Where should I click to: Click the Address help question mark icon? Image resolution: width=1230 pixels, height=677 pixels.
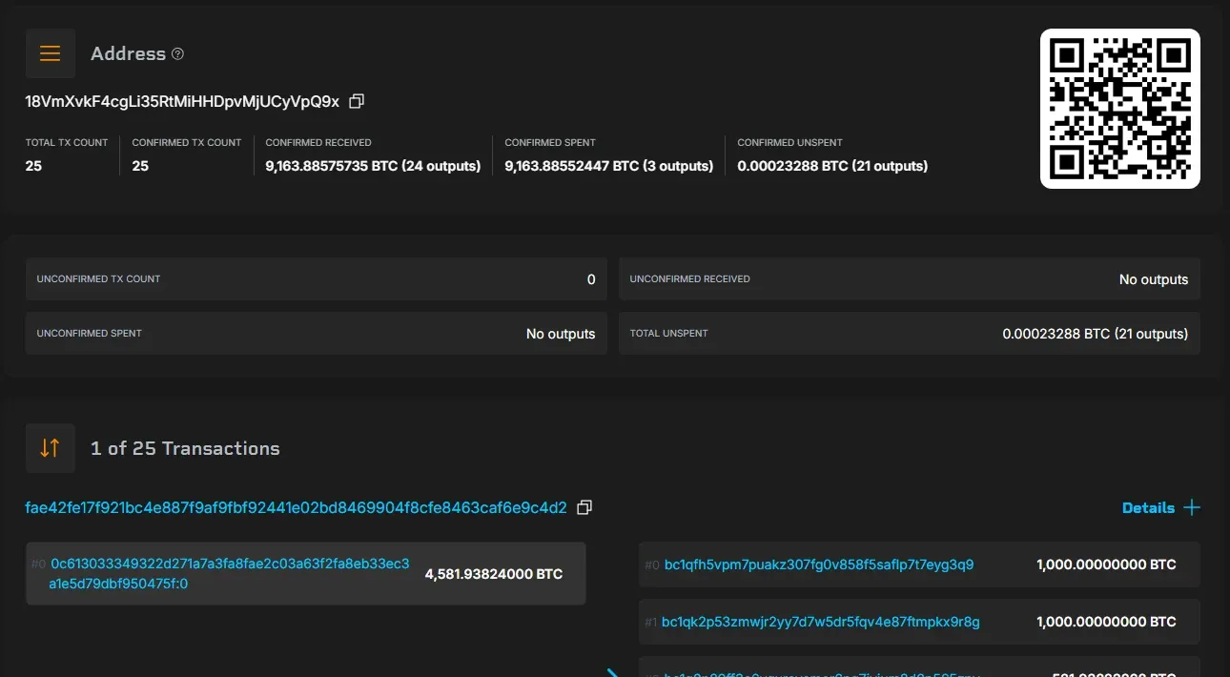coord(177,54)
